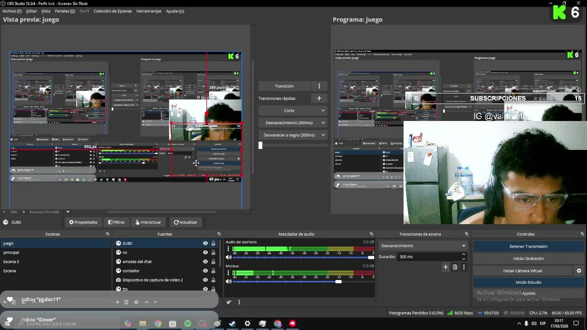Select the principal scene
587x330 pixels.
point(55,253)
